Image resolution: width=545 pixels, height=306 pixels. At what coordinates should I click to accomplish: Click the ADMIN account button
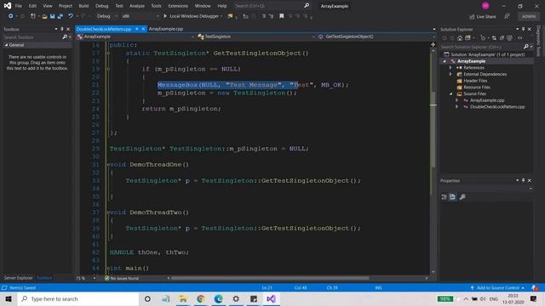click(x=528, y=16)
